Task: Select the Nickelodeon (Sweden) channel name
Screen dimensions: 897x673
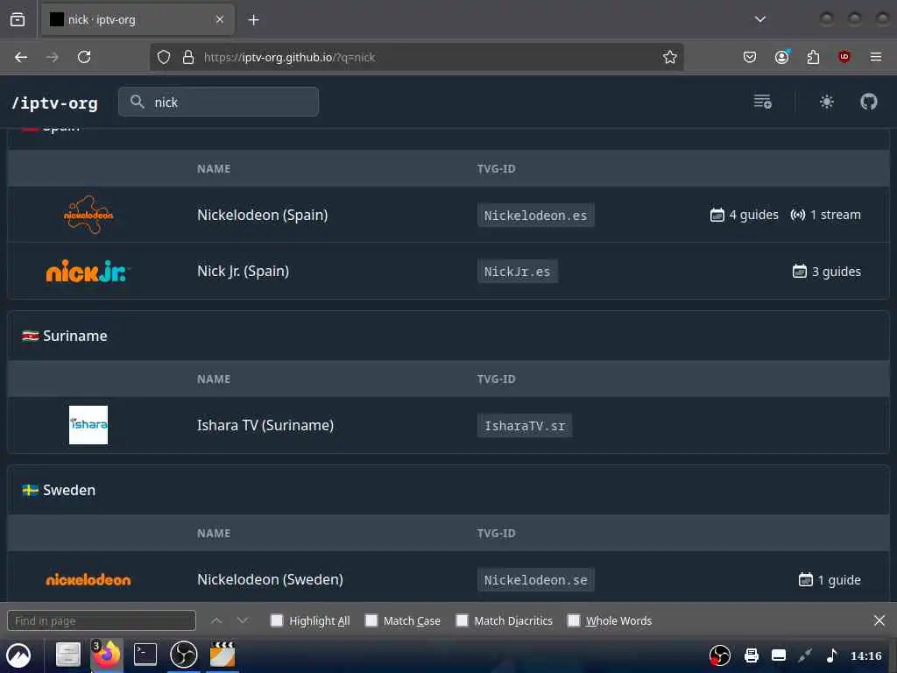Action: click(x=270, y=580)
